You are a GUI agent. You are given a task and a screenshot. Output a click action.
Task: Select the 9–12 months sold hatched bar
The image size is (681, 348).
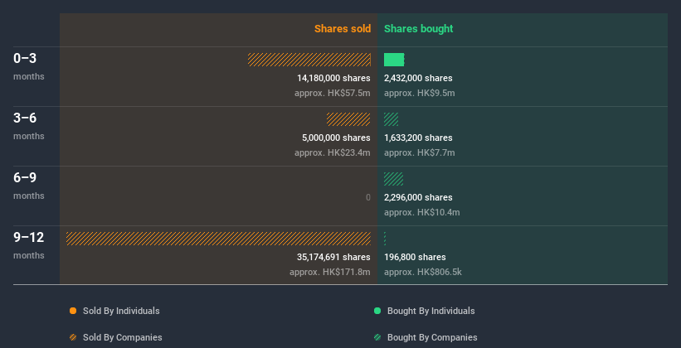point(218,239)
